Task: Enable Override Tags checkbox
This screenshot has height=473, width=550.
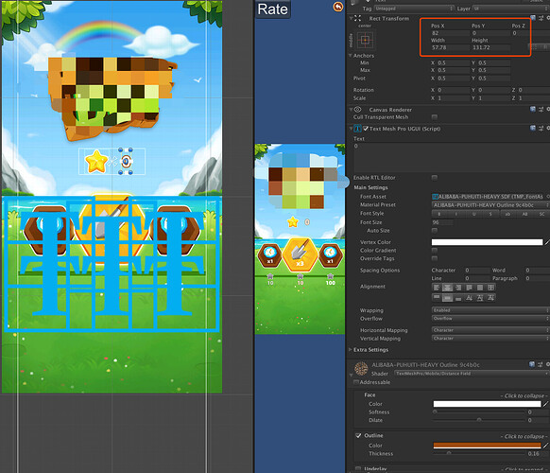Action: [x=435, y=258]
